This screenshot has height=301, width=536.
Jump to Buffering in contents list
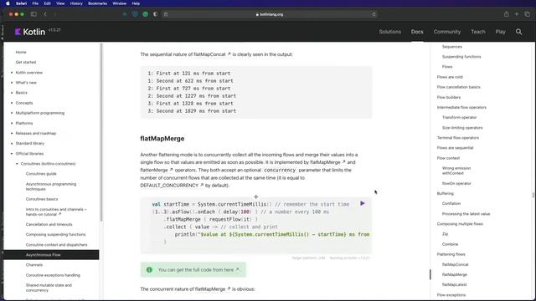click(445, 193)
